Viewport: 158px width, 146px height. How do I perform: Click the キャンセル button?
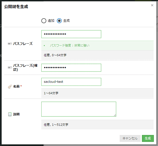130,138
